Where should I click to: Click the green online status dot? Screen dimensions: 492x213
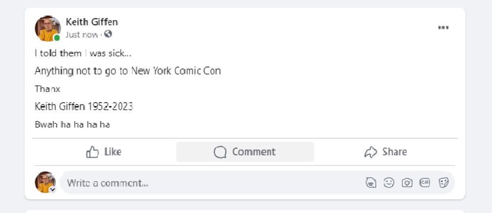tap(57, 38)
